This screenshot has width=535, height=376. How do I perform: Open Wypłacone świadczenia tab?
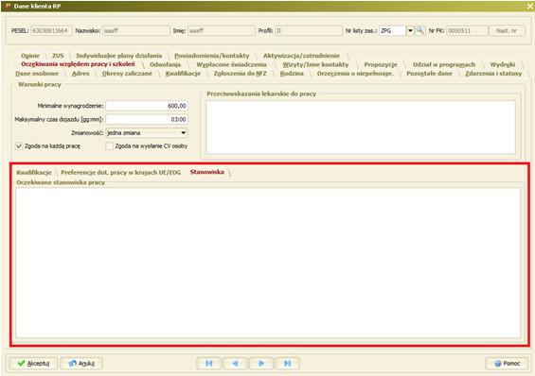tap(231, 64)
